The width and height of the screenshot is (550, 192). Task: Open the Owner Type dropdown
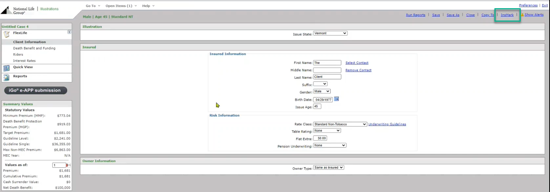click(x=328, y=167)
